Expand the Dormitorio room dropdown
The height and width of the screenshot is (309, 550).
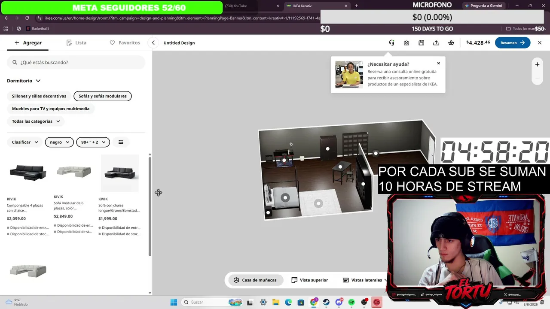point(24,81)
